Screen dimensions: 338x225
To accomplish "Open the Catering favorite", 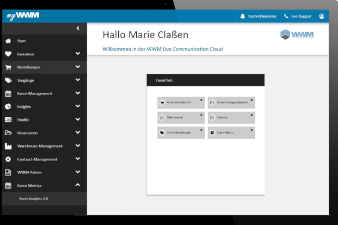I will [x=231, y=117].
